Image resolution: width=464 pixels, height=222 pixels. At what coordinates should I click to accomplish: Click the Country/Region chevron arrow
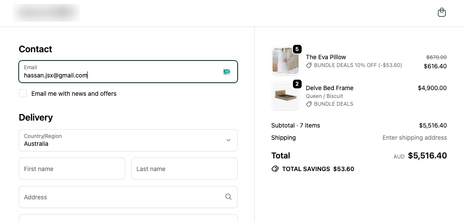tap(229, 140)
